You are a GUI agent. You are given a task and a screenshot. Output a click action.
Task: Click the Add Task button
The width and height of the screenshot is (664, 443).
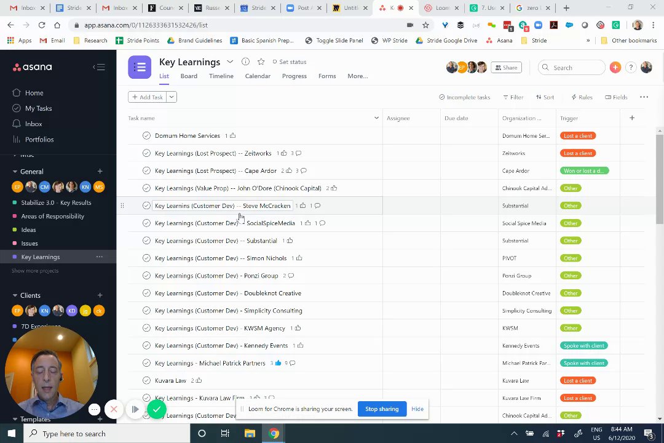[148, 97]
